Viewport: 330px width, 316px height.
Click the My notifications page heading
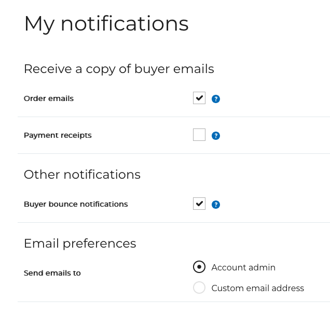coord(106,24)
